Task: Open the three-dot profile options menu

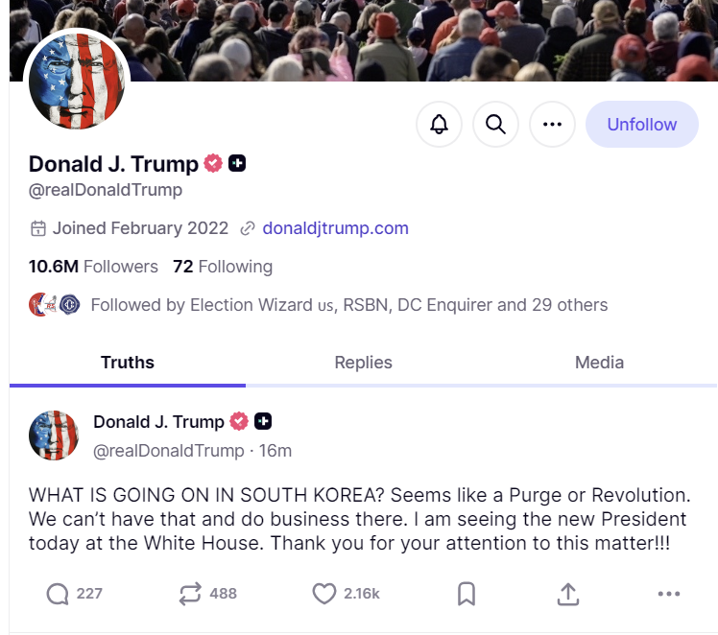Action: click(x=552, y=124)
